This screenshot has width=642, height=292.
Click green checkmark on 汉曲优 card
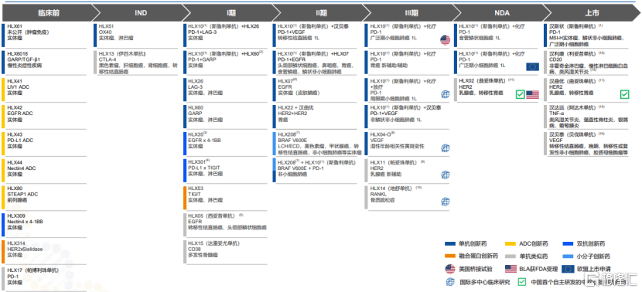tap(624, 94)
